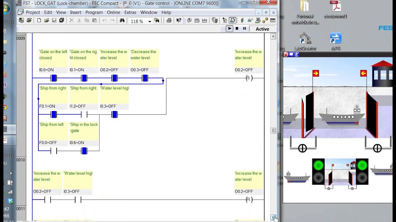Click the Print icon
The height and width of the screenshot is (222, 396).
click(x=169, y=20)
